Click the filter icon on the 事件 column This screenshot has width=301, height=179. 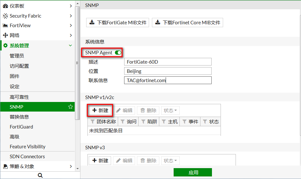tap(184, 121)
